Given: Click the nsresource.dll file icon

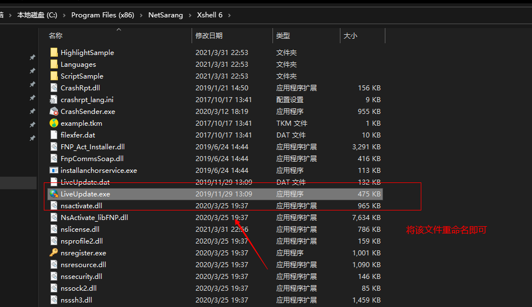Looking at the screenshot, I should (53, 265).
